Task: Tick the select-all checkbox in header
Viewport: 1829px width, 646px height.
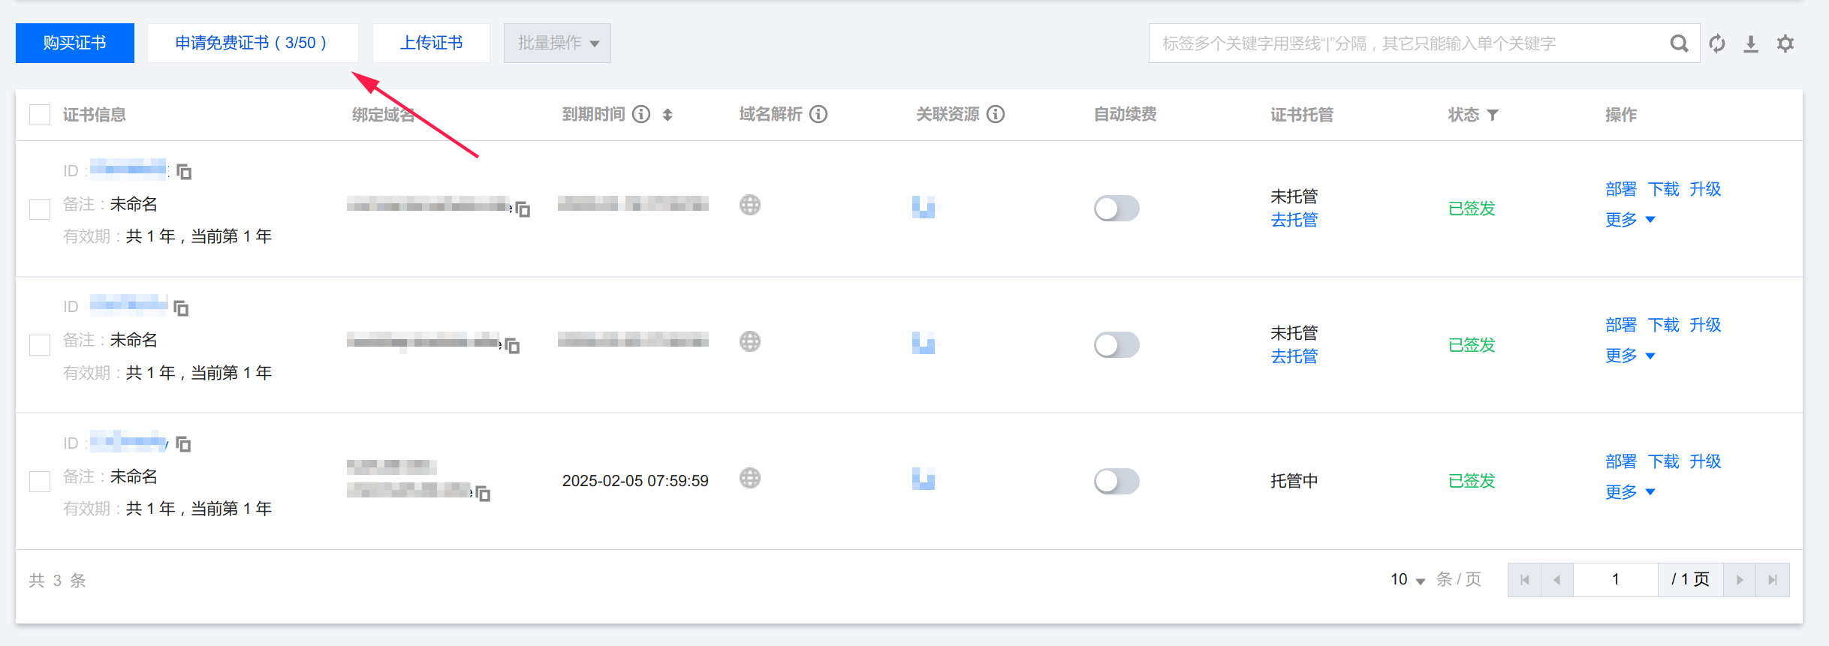Action: point(40,115)
